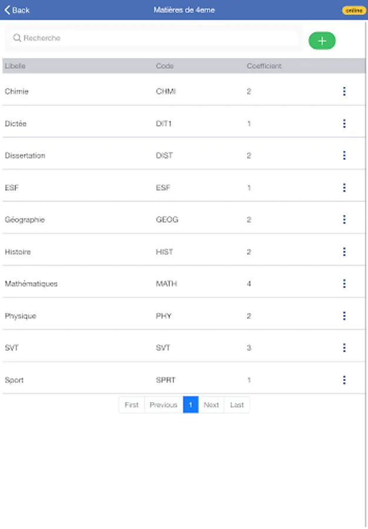Click the Previous pagination button
The width and height of the screenshot is (368, 529).
click(x=163, y=405)
